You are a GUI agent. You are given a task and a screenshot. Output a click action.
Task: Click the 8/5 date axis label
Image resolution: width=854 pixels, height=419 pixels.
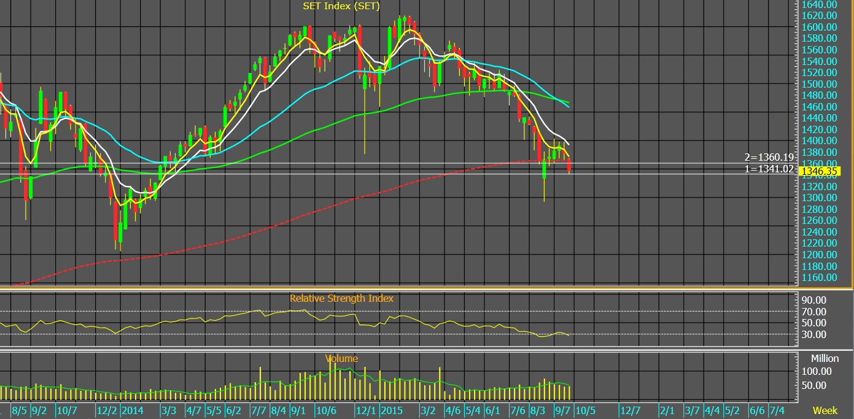pos(19,410)
